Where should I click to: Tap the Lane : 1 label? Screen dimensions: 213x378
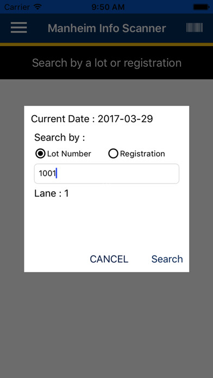tap(52, 193)
